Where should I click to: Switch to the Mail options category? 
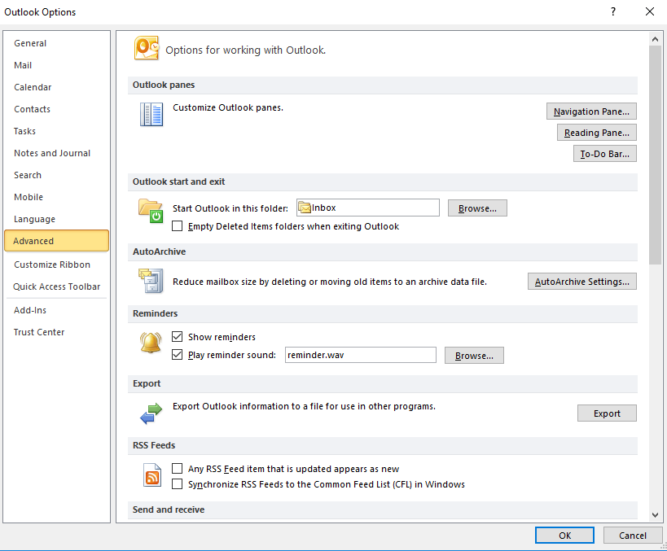pyautogui.click(x=56, y=65)
